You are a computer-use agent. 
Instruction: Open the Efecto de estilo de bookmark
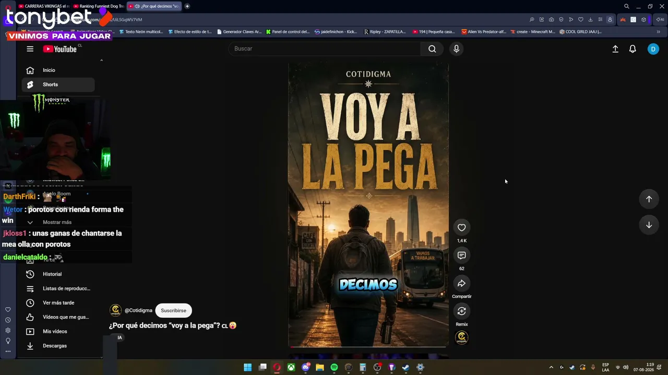pyautogui.click(x=189, y=32)
